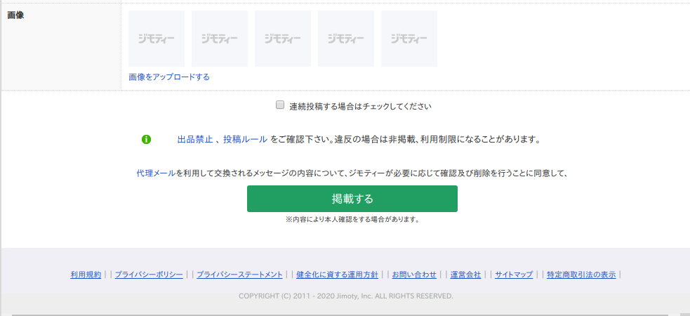Screen dimensions: 690x316
Task: Open プライバシーステートメント footer link
Action: pyautogui.click(x=239, y=275)
